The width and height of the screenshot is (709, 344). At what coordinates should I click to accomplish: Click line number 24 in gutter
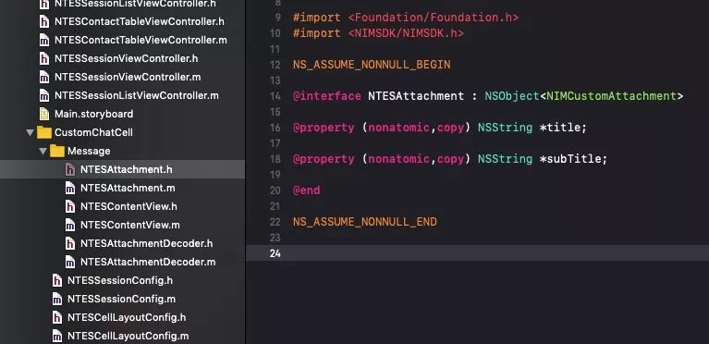[275, 253]
